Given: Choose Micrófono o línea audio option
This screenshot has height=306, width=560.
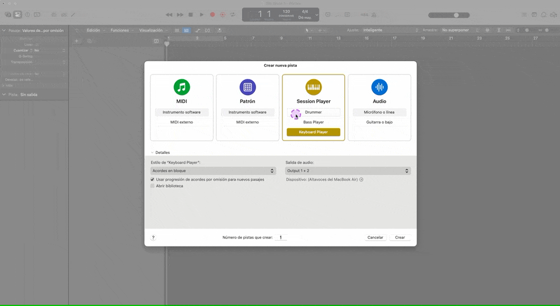Looking at the screenshot, I should [x=379, y=112].
